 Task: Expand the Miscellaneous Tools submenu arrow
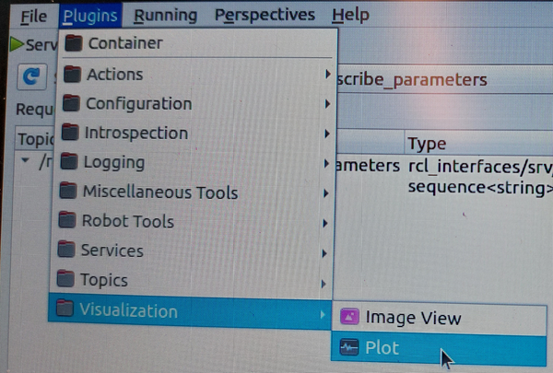click(326, 193)
